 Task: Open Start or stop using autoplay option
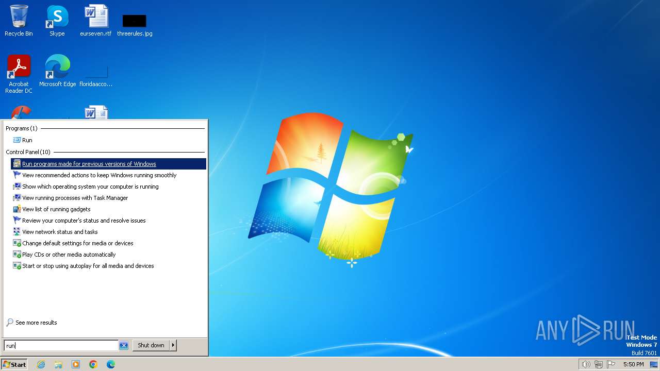[109, 266]
